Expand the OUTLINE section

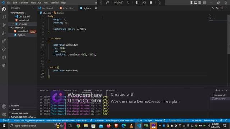coord(15,106)
